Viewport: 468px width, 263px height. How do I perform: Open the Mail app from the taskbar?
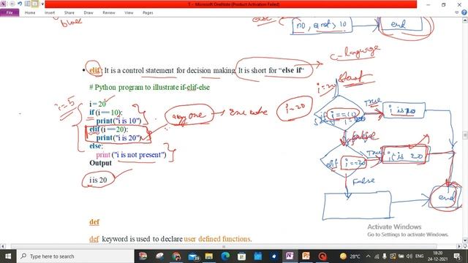point(193,256)
